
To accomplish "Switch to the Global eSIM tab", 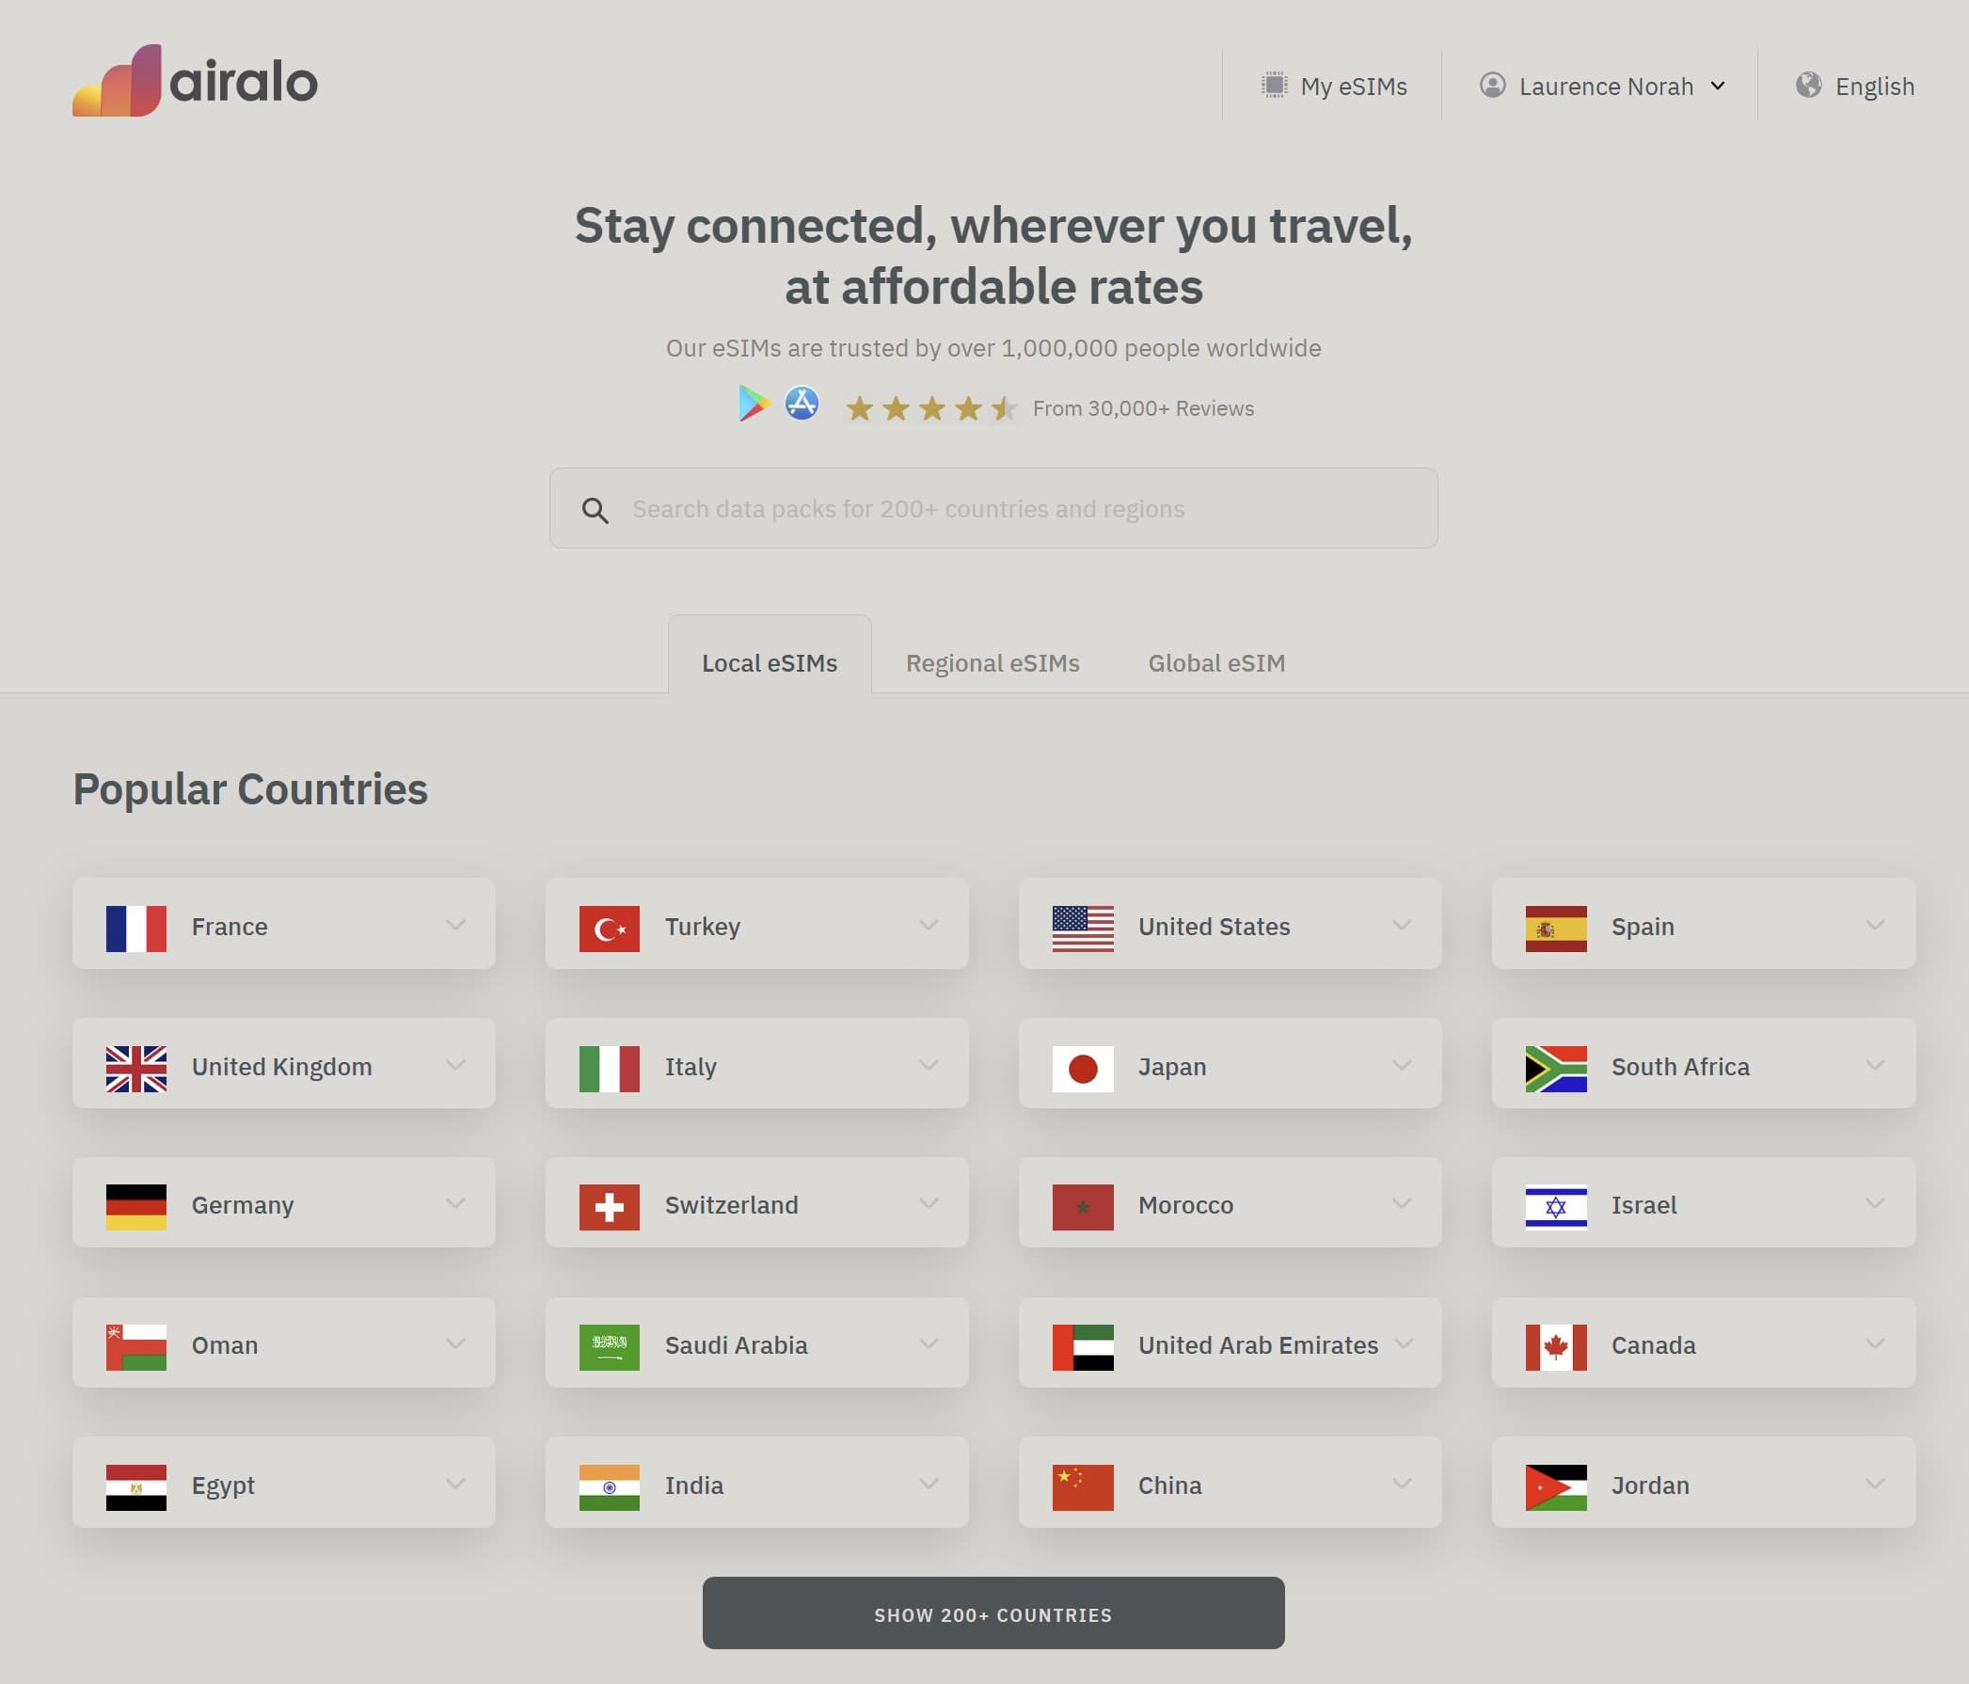I will (x=1215, y=663).
